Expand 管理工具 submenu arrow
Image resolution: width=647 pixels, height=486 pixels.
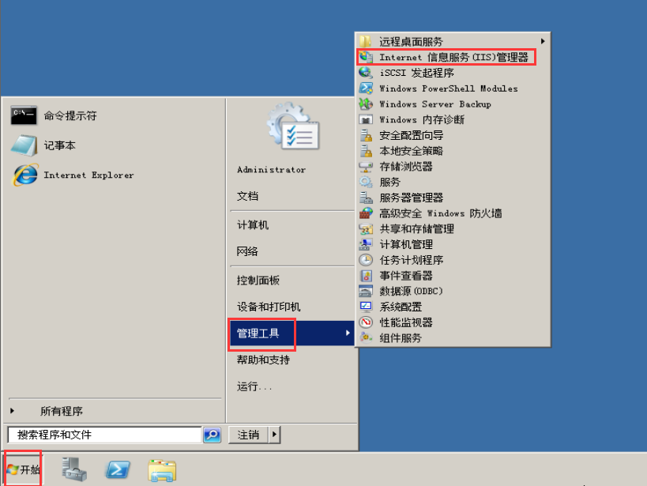[348, 333]
